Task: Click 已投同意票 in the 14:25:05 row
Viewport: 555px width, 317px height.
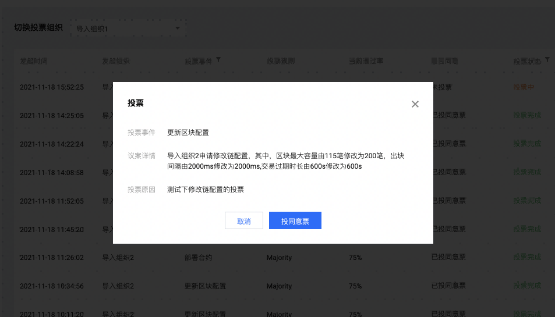Action: point(448,116)
